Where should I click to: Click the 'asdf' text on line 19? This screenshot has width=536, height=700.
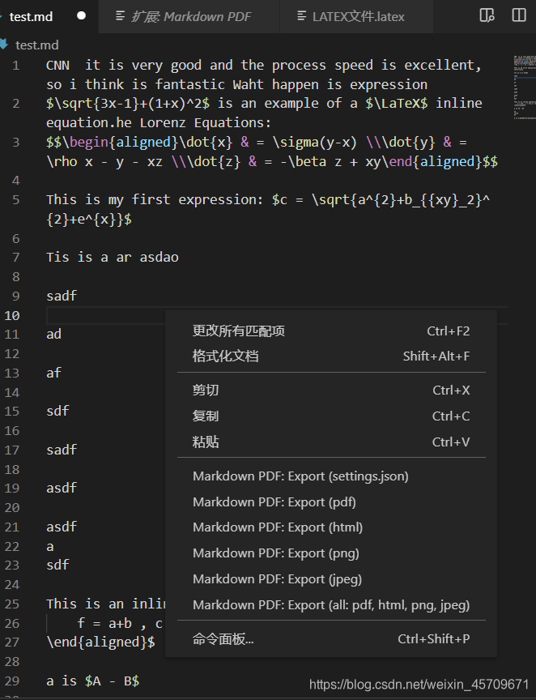pyautogui.click(x=62, y=488)
